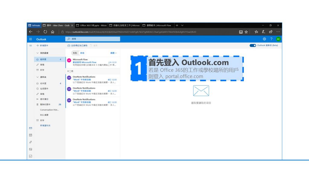The image size is (309, 174).
Task: Click the outlook.live.com address bar
Action: 131,32
